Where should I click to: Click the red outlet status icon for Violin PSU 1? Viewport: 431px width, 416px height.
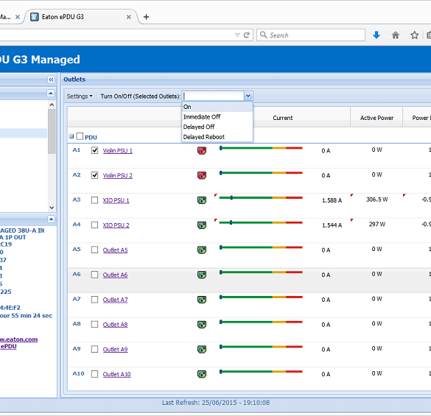tap(202, 151)
